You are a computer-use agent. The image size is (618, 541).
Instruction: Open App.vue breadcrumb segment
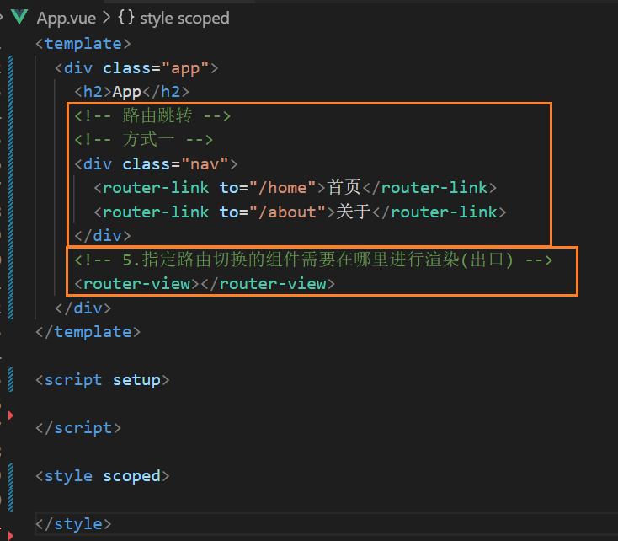[67, 19]
